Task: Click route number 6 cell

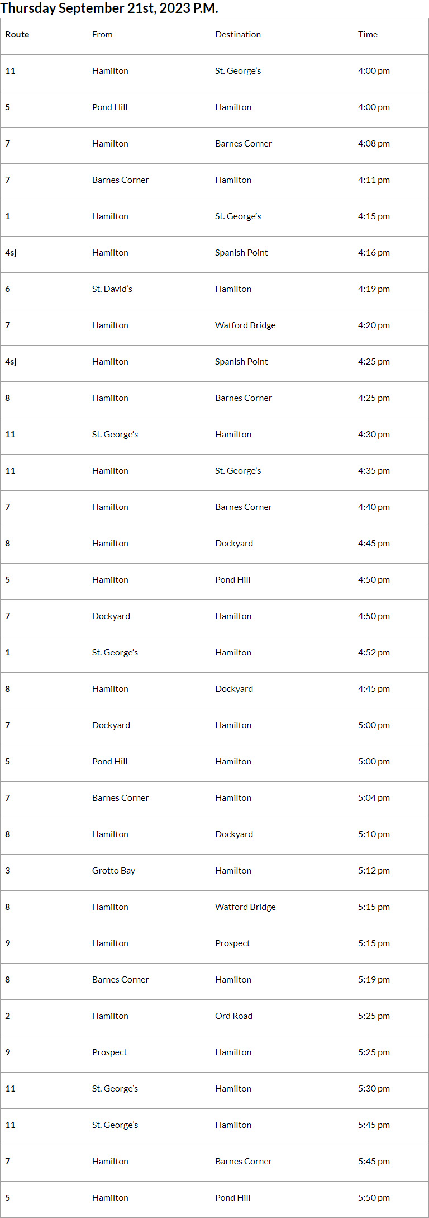Action: [8, 289]
